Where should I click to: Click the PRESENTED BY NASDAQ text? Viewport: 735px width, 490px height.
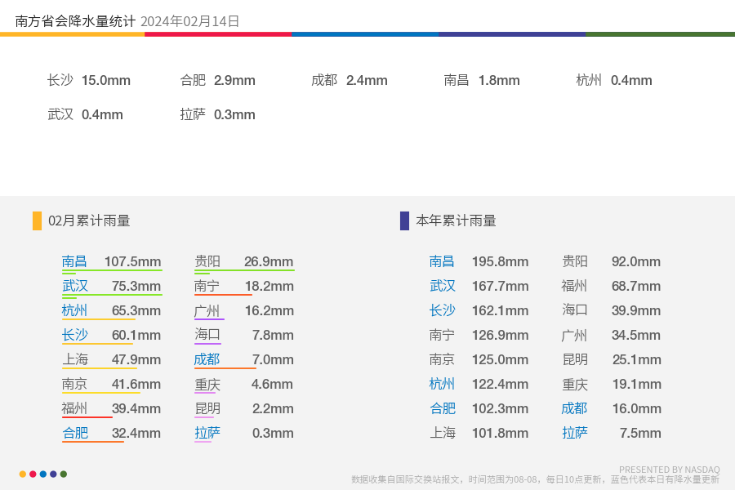(670, 470)
